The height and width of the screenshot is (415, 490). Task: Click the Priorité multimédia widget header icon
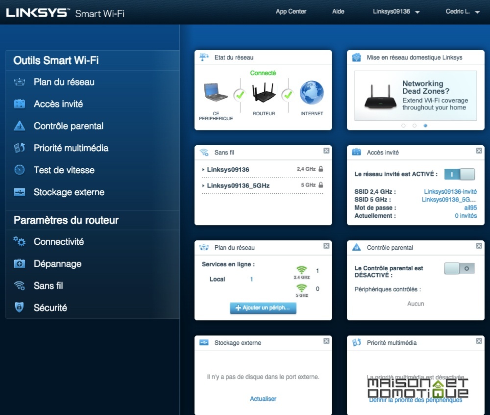357,342
